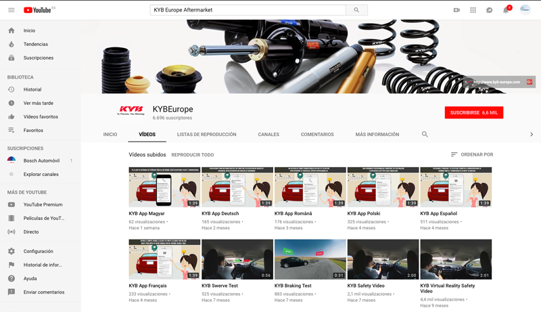Open the ORDENAR POR sort dropdown
The width and height of the screenshot is (541, 312).
[472, 154]
